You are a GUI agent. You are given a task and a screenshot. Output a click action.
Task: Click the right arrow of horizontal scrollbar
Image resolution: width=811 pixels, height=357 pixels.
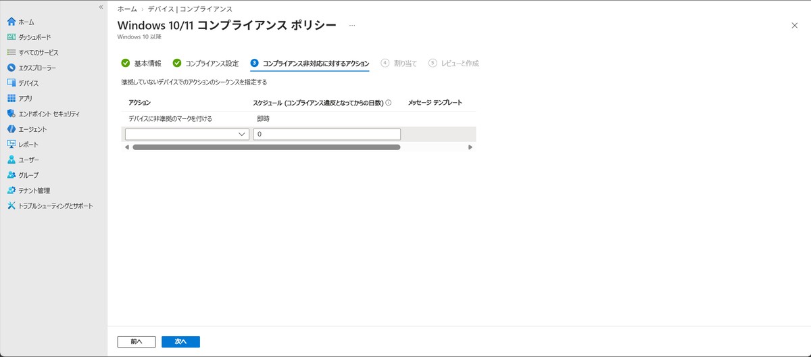[470, 147]
